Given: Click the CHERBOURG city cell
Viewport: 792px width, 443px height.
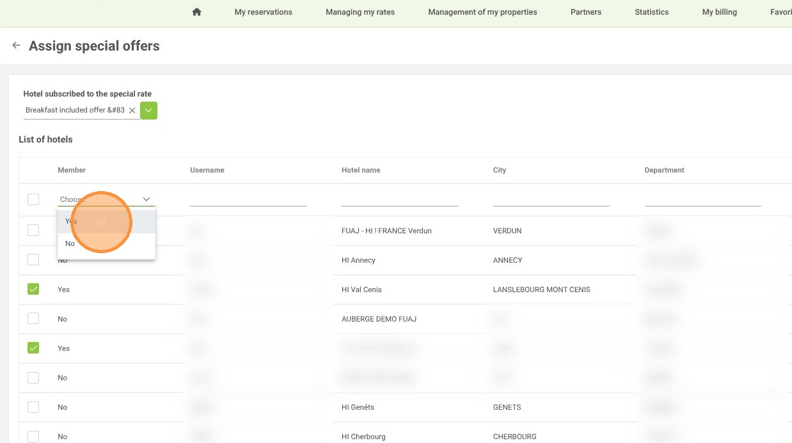Looking at the screenshot, I should point(514,437).
